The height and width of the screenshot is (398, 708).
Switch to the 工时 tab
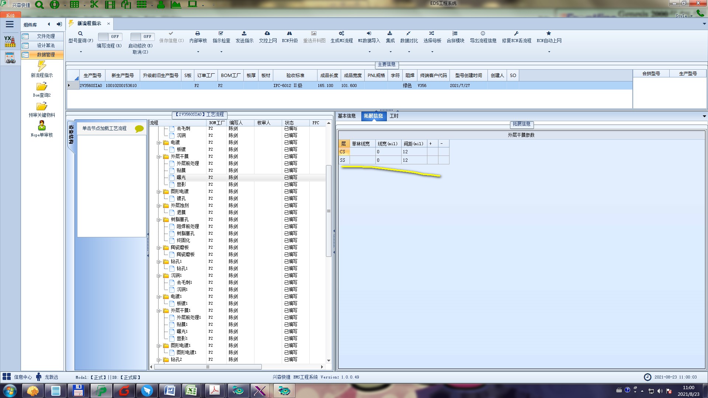(394, 116)
